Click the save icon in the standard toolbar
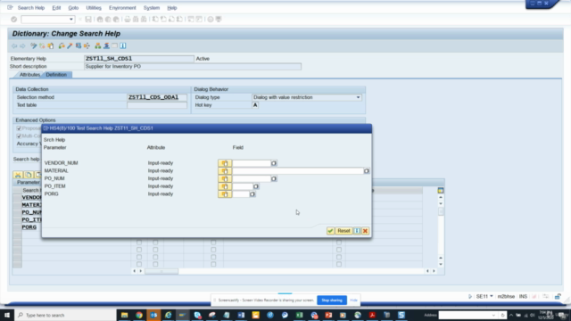The image size is (571, 321). coord(88,20)
